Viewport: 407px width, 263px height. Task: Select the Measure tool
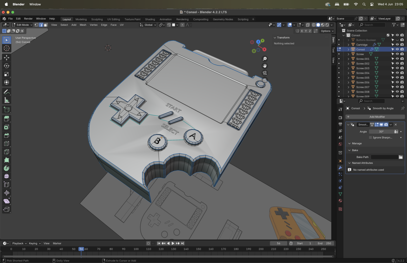(6, 100)
